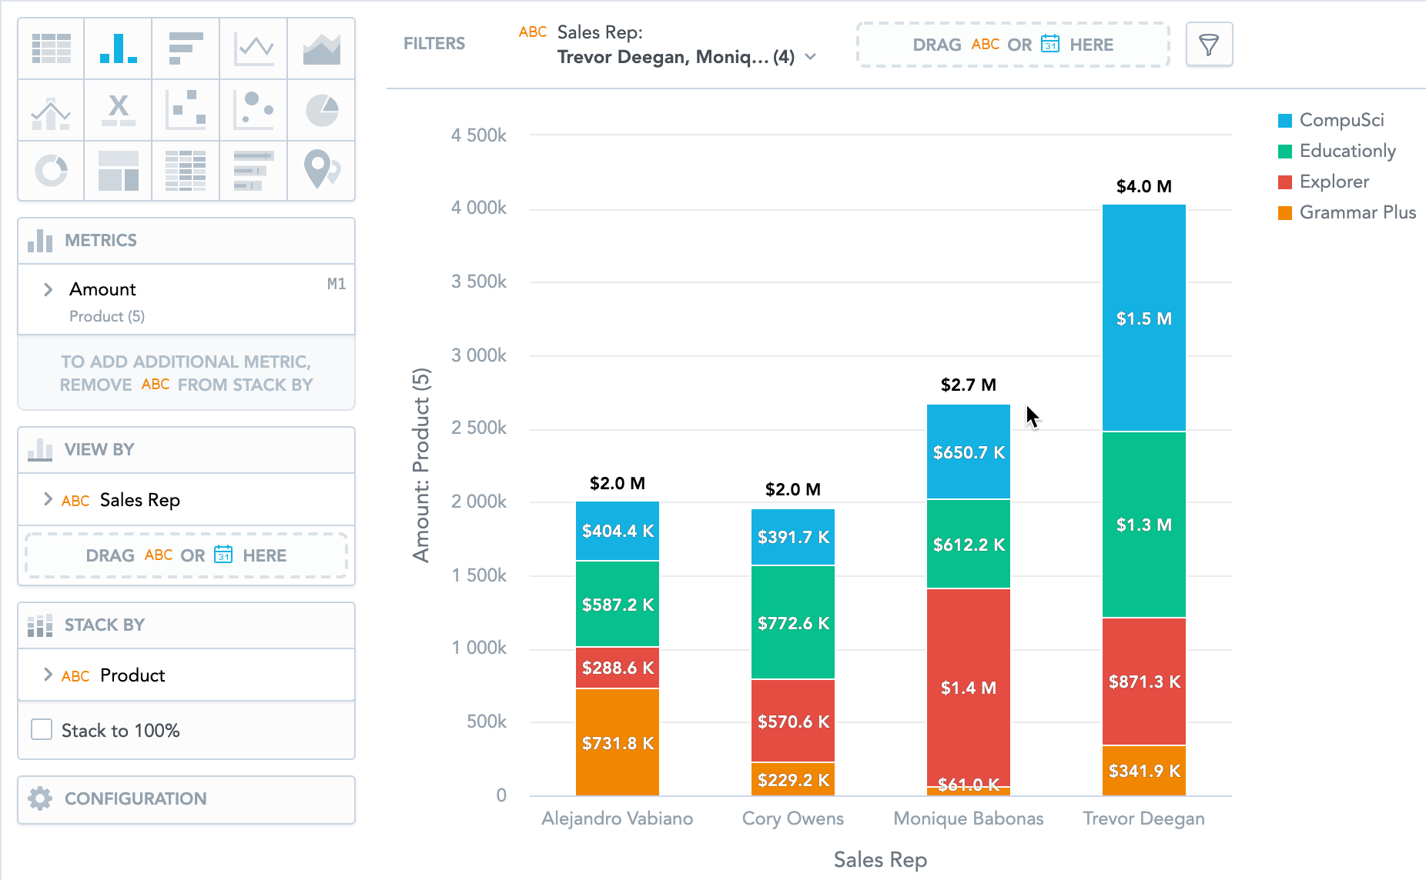Image resolution: width=1426 pixels, height=880 pixels.
Task: Select the Geo pushpin map visualization type
Action: tap(321, 170)
